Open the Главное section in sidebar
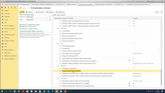Screen dimensions: 165x93 coord(6,11)
